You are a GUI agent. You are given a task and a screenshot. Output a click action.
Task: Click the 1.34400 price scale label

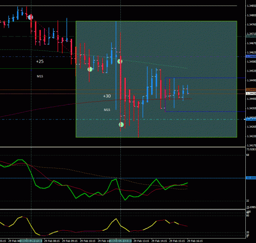point(251,99)
